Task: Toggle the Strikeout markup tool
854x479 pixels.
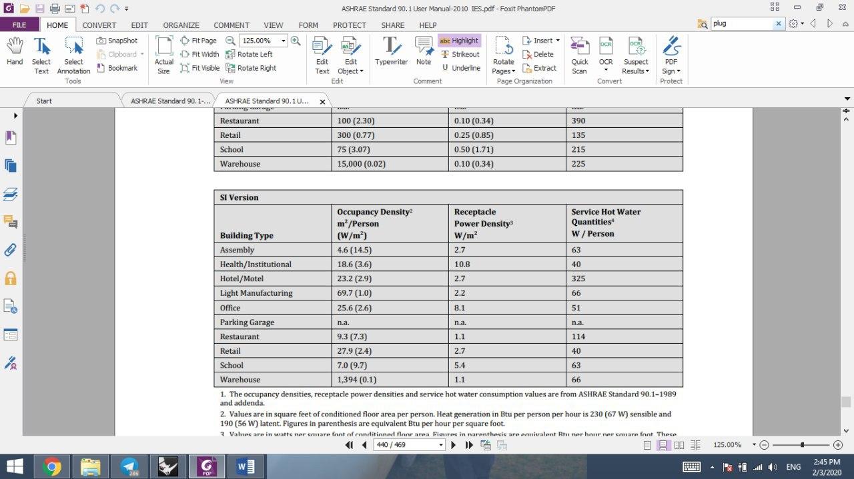Action: tap(460, 55)
